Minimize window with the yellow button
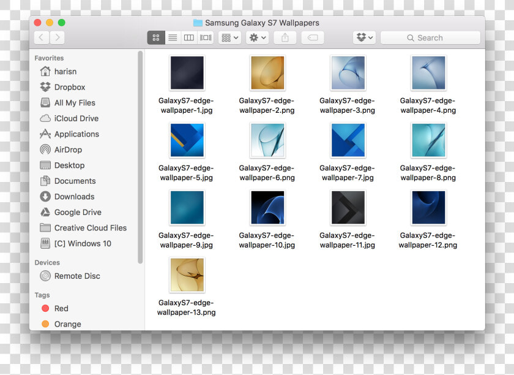514x375 pixels. coord(50,22)
